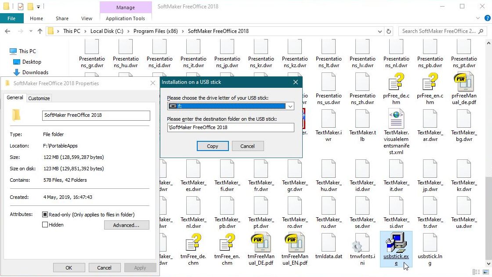Screen dimensions: 492x277
Task: Customize Quick Access Toolbar dropdown
Action: 38,6
